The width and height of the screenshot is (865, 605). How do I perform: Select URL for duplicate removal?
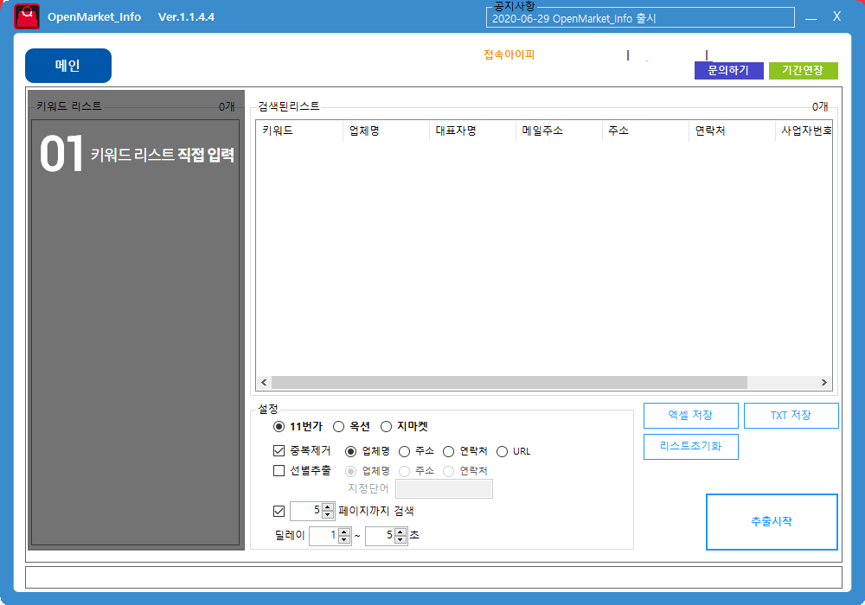click(502, 452)
